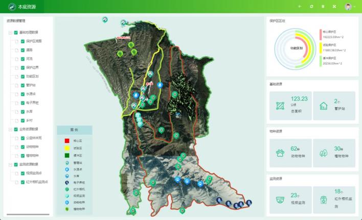Click the 123.23 总面积 card
Viewport: 362px width, 220px height.
[x=290, y=106]
